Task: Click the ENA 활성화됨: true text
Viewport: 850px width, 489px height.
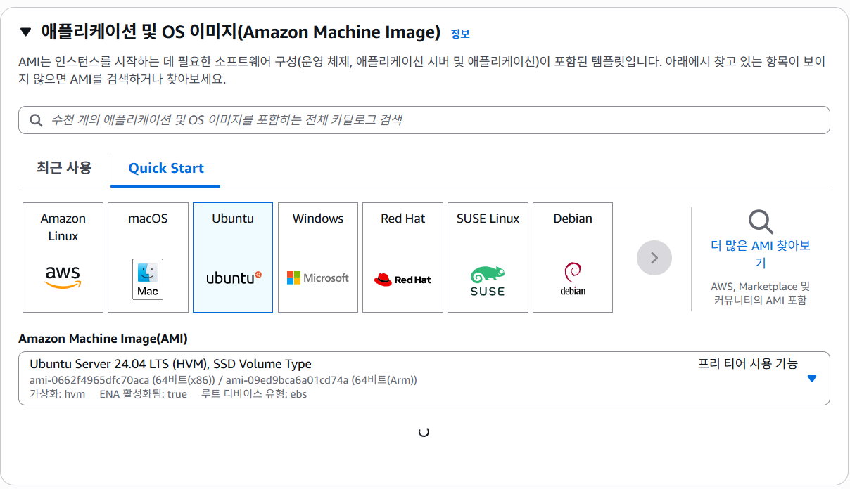Action: (x=144, y=394)
